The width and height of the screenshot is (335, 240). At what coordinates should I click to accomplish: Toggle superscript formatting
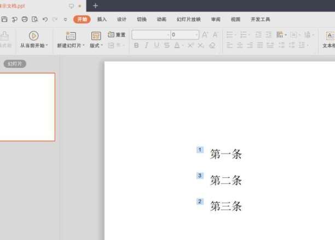[190, 45]
